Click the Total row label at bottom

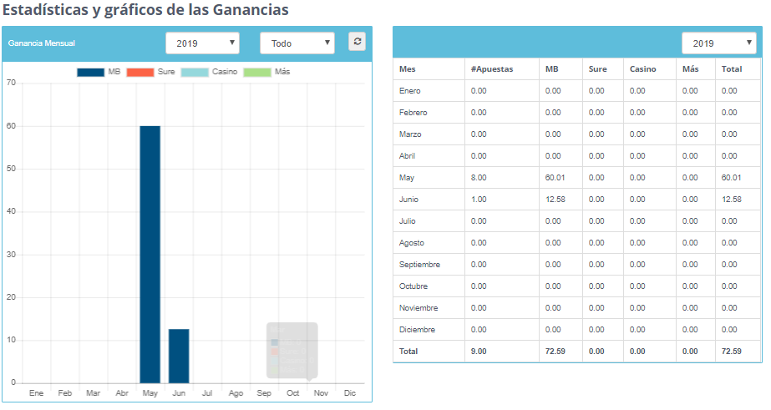click(x=408, y=352)
